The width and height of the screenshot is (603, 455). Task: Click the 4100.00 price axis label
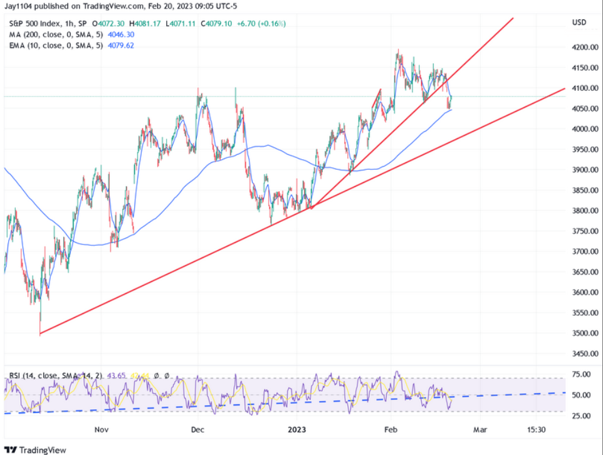[585, 88]
